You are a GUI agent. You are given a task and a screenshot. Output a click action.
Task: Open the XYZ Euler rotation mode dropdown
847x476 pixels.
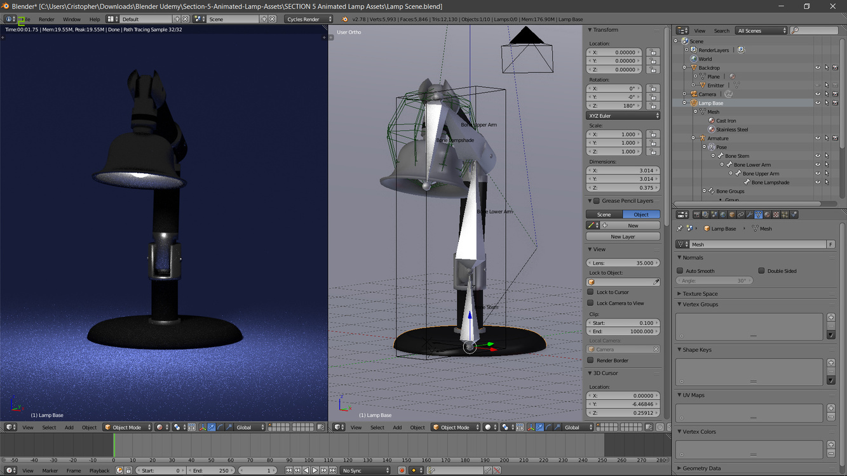[623, 116]
